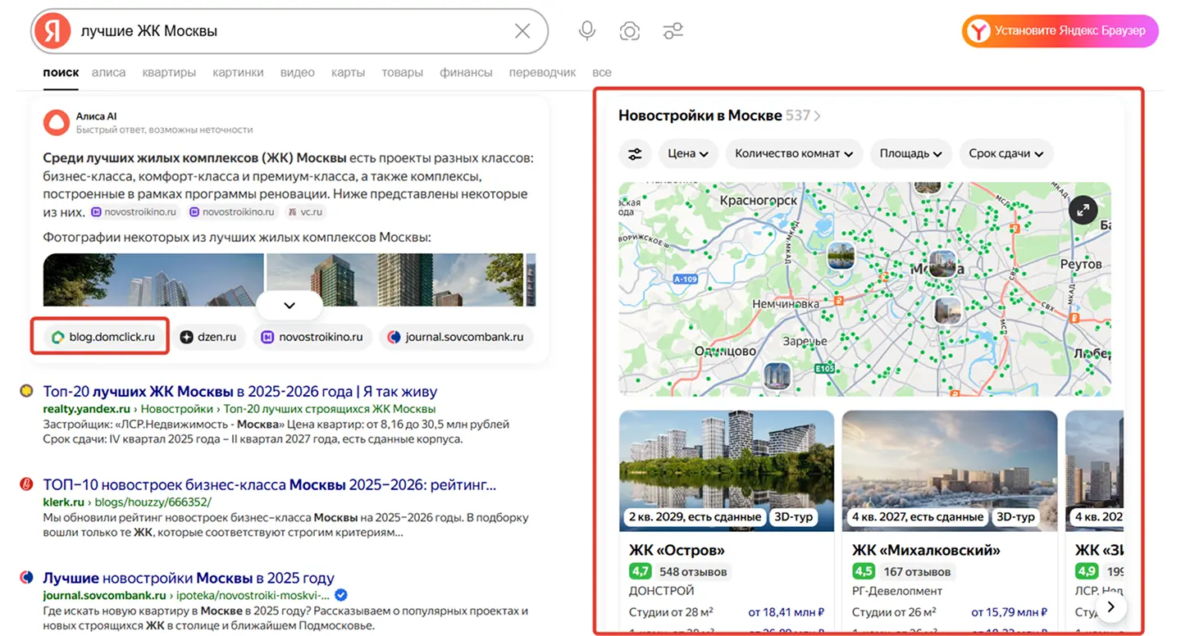The height and width of the screenshot is (636, 1181).
Task: Switch to the переводчик tab
Action: pyautogui.click(x=542, y=72)
